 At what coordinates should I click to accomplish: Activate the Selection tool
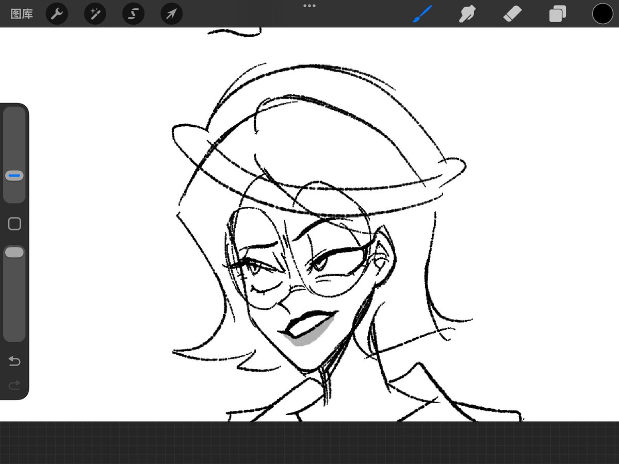134,14
